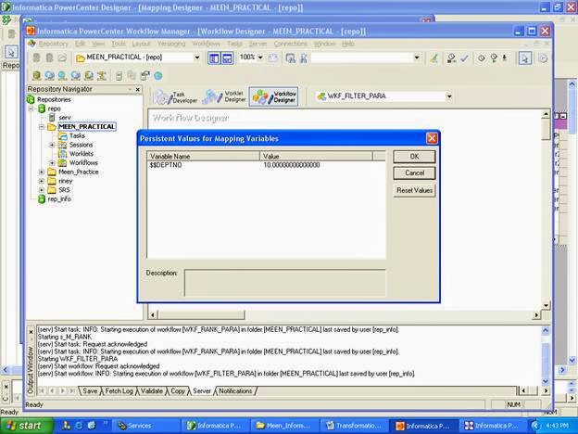Expand the Workflows node
The height and width of the screenshot is (434, 578).
52,163
